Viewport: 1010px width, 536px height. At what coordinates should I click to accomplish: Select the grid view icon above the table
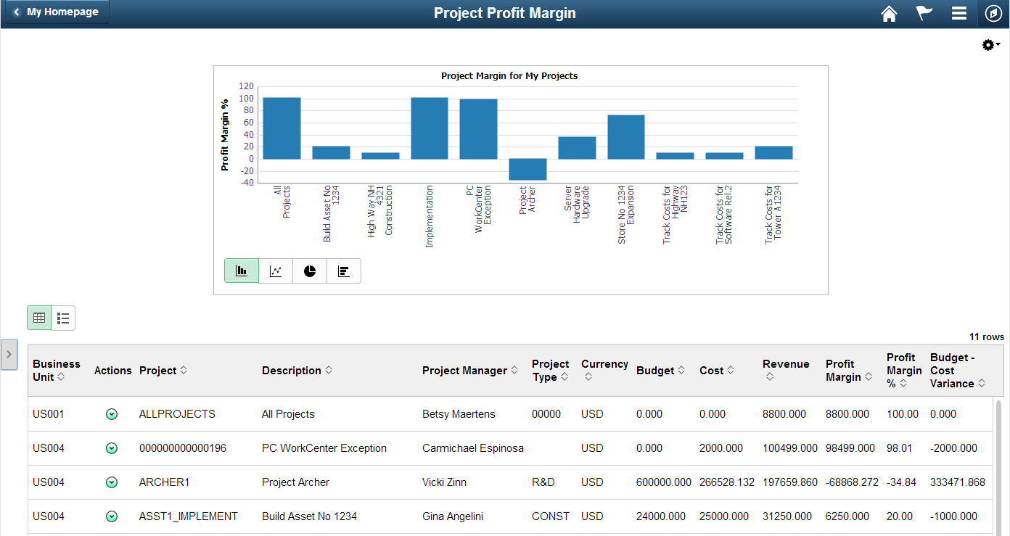(38, 318)
